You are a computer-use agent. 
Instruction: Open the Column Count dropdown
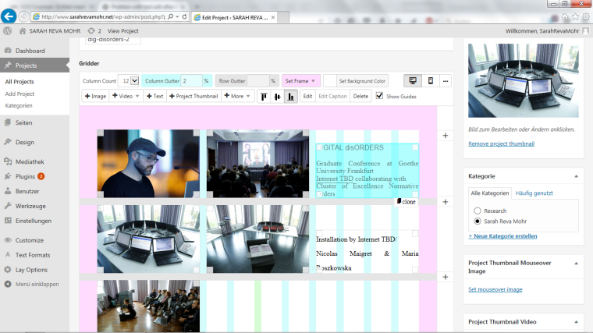point(133,80)
